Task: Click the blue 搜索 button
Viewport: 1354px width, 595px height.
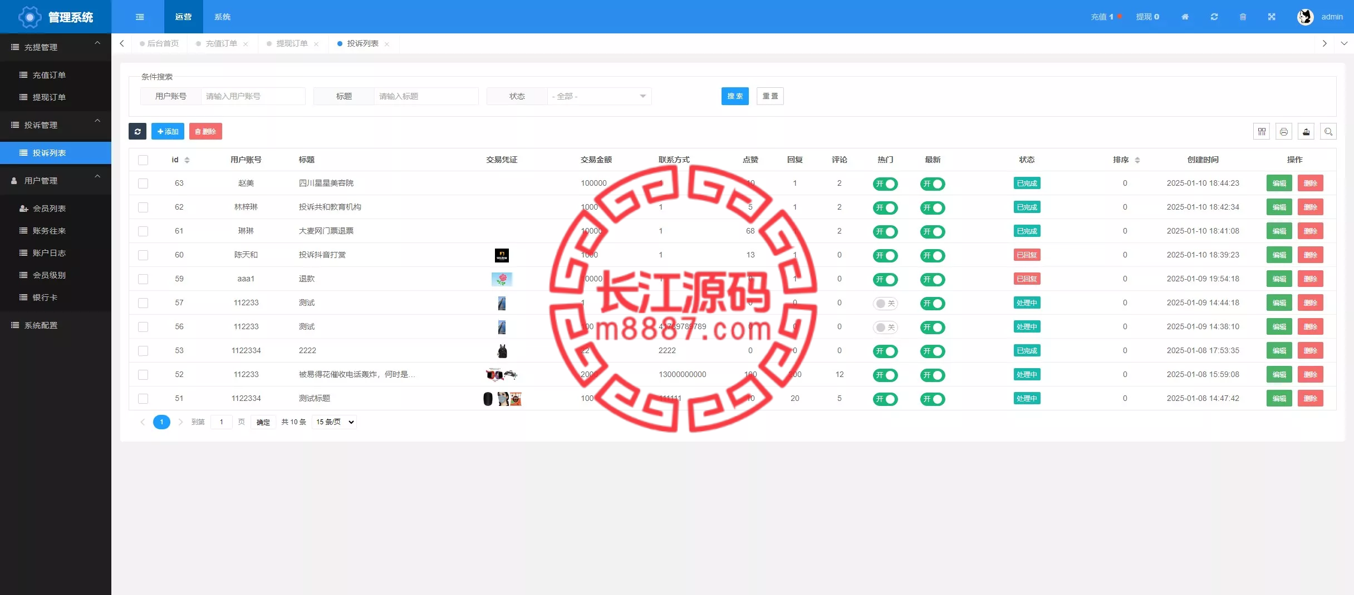Action: click(735, 96)
